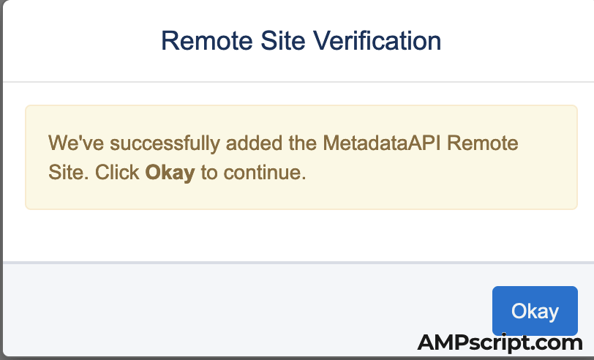
Task: Click the AMPscript.com watermark text
Action: click(x=500, y=342)
